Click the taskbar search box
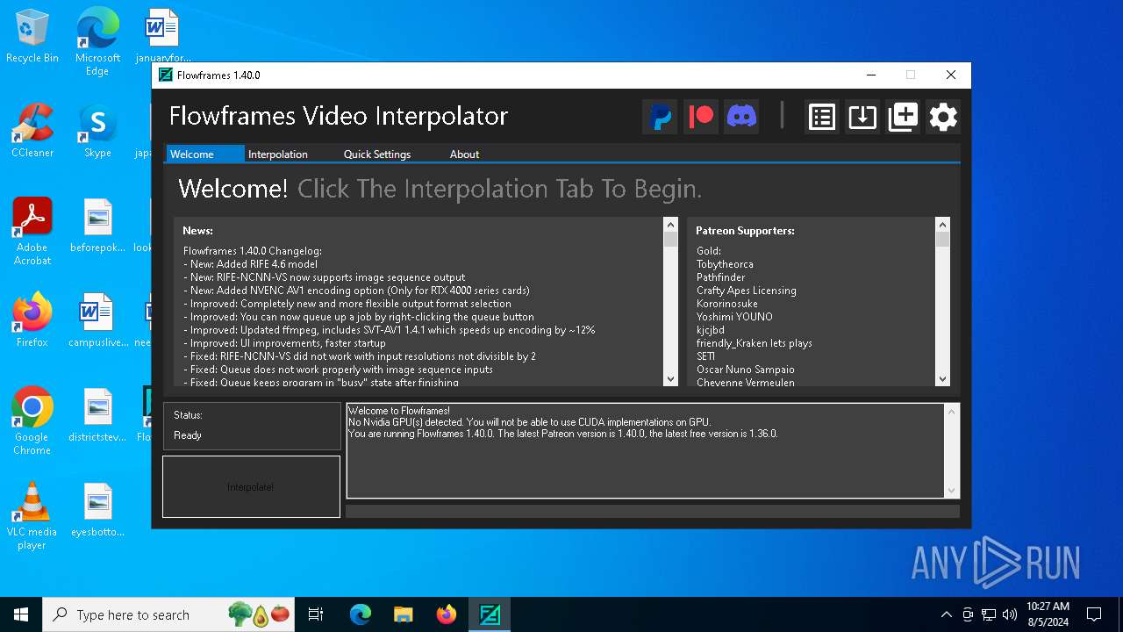This screenshot has width=1123, height=632. [169, 614]
